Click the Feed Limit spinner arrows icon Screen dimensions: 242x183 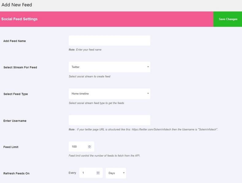coord(89,147)
